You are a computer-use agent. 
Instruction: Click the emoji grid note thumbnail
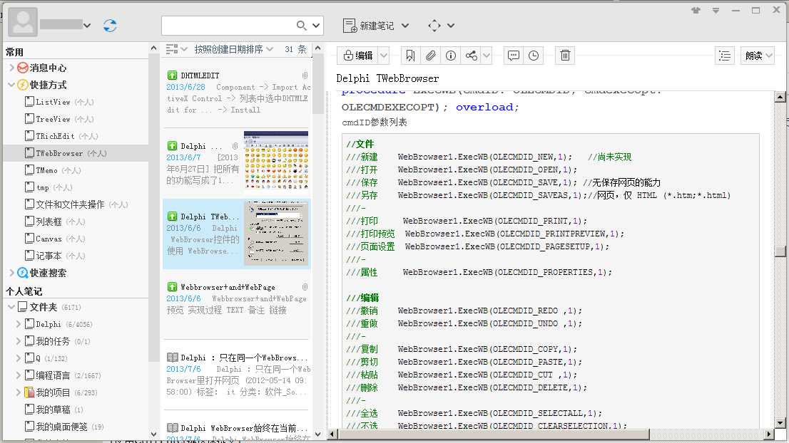click(276, 161)
